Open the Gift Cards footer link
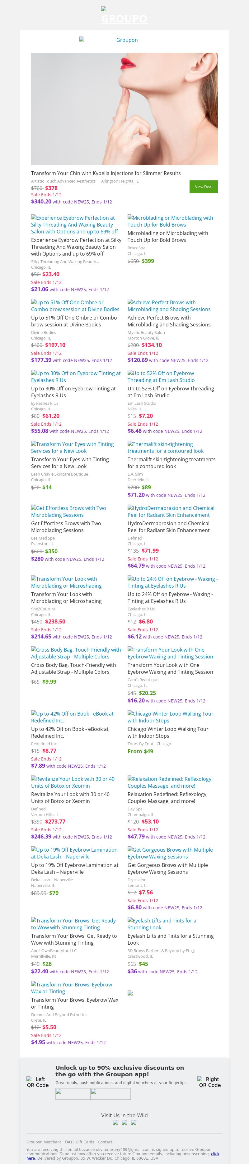Screen dimensions: 249x1164 85,1142
